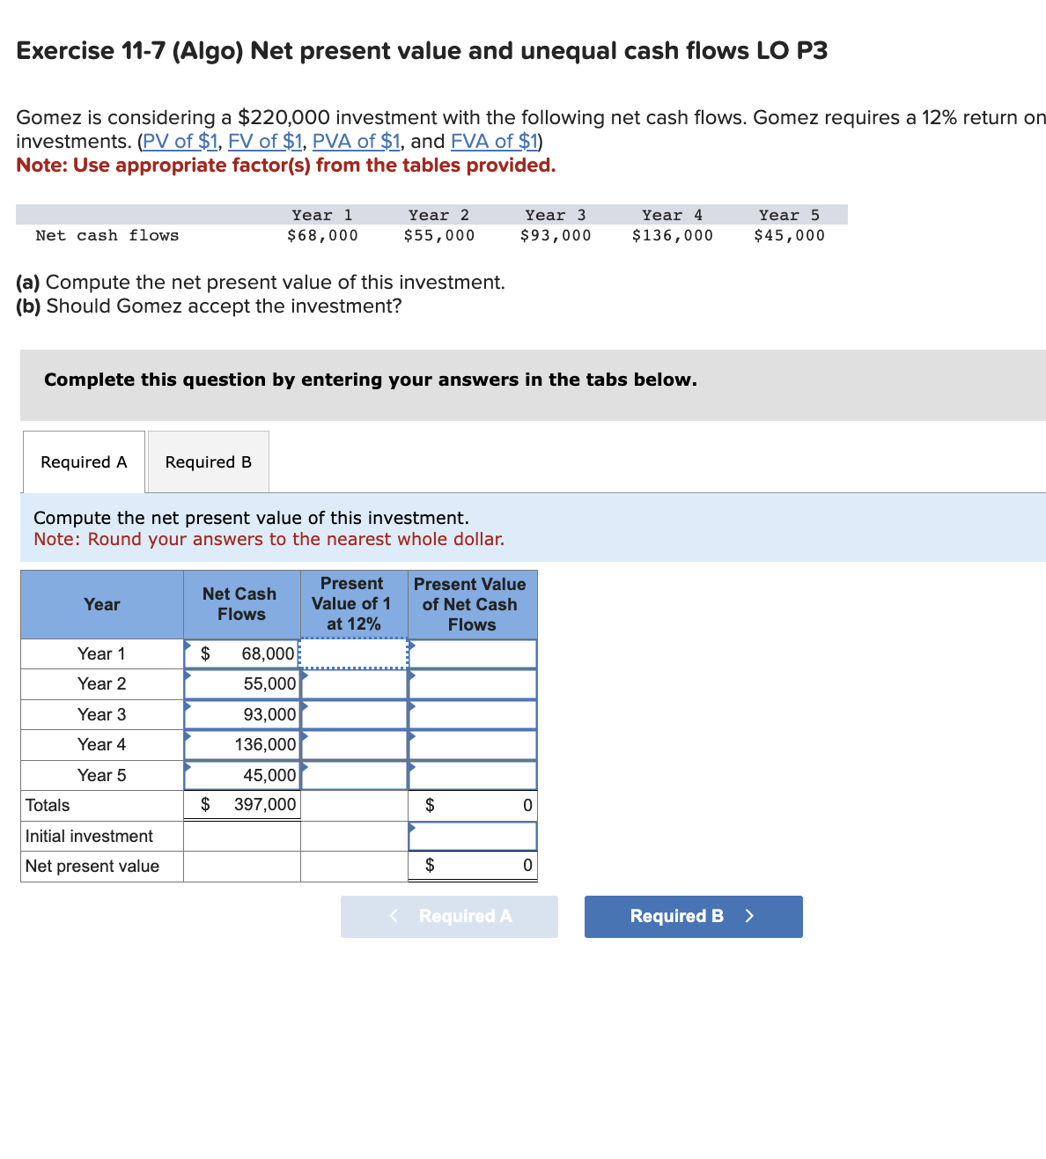
Task: Click the Totals present value result cell
Action: (x=473, y=805)
